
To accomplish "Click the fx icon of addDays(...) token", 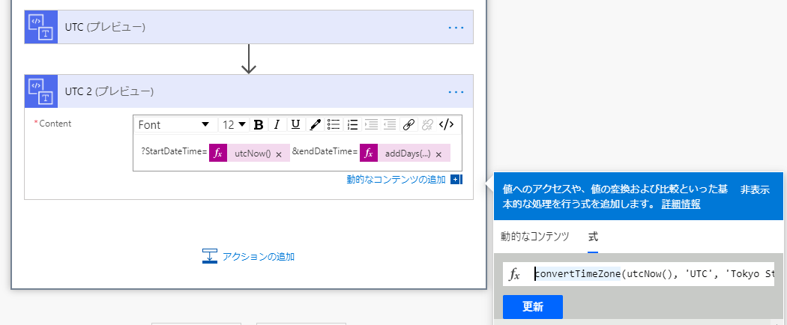I will pyautogui.click(x=369, y=153).
